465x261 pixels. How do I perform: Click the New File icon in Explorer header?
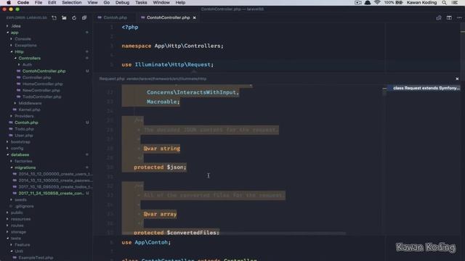tap(54, 17)
